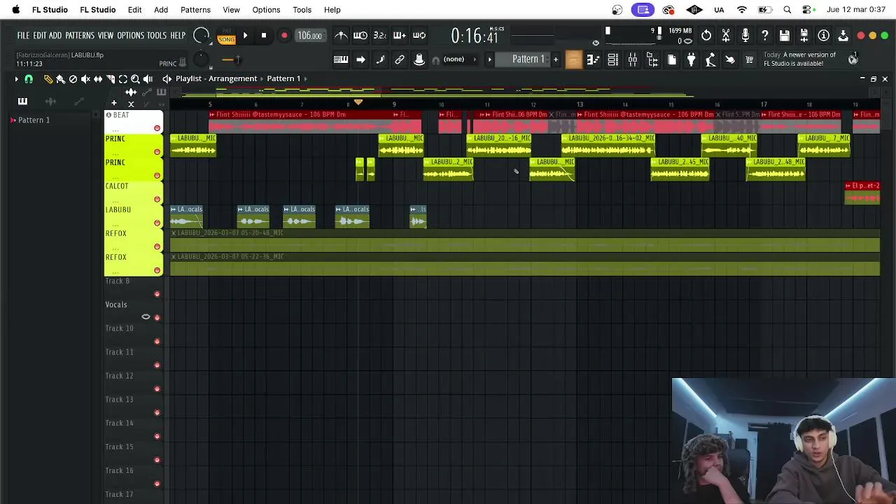Expand the arrow after Pattern 1 in playlist title
Viewport: 896px width, 504px height.
307,78
